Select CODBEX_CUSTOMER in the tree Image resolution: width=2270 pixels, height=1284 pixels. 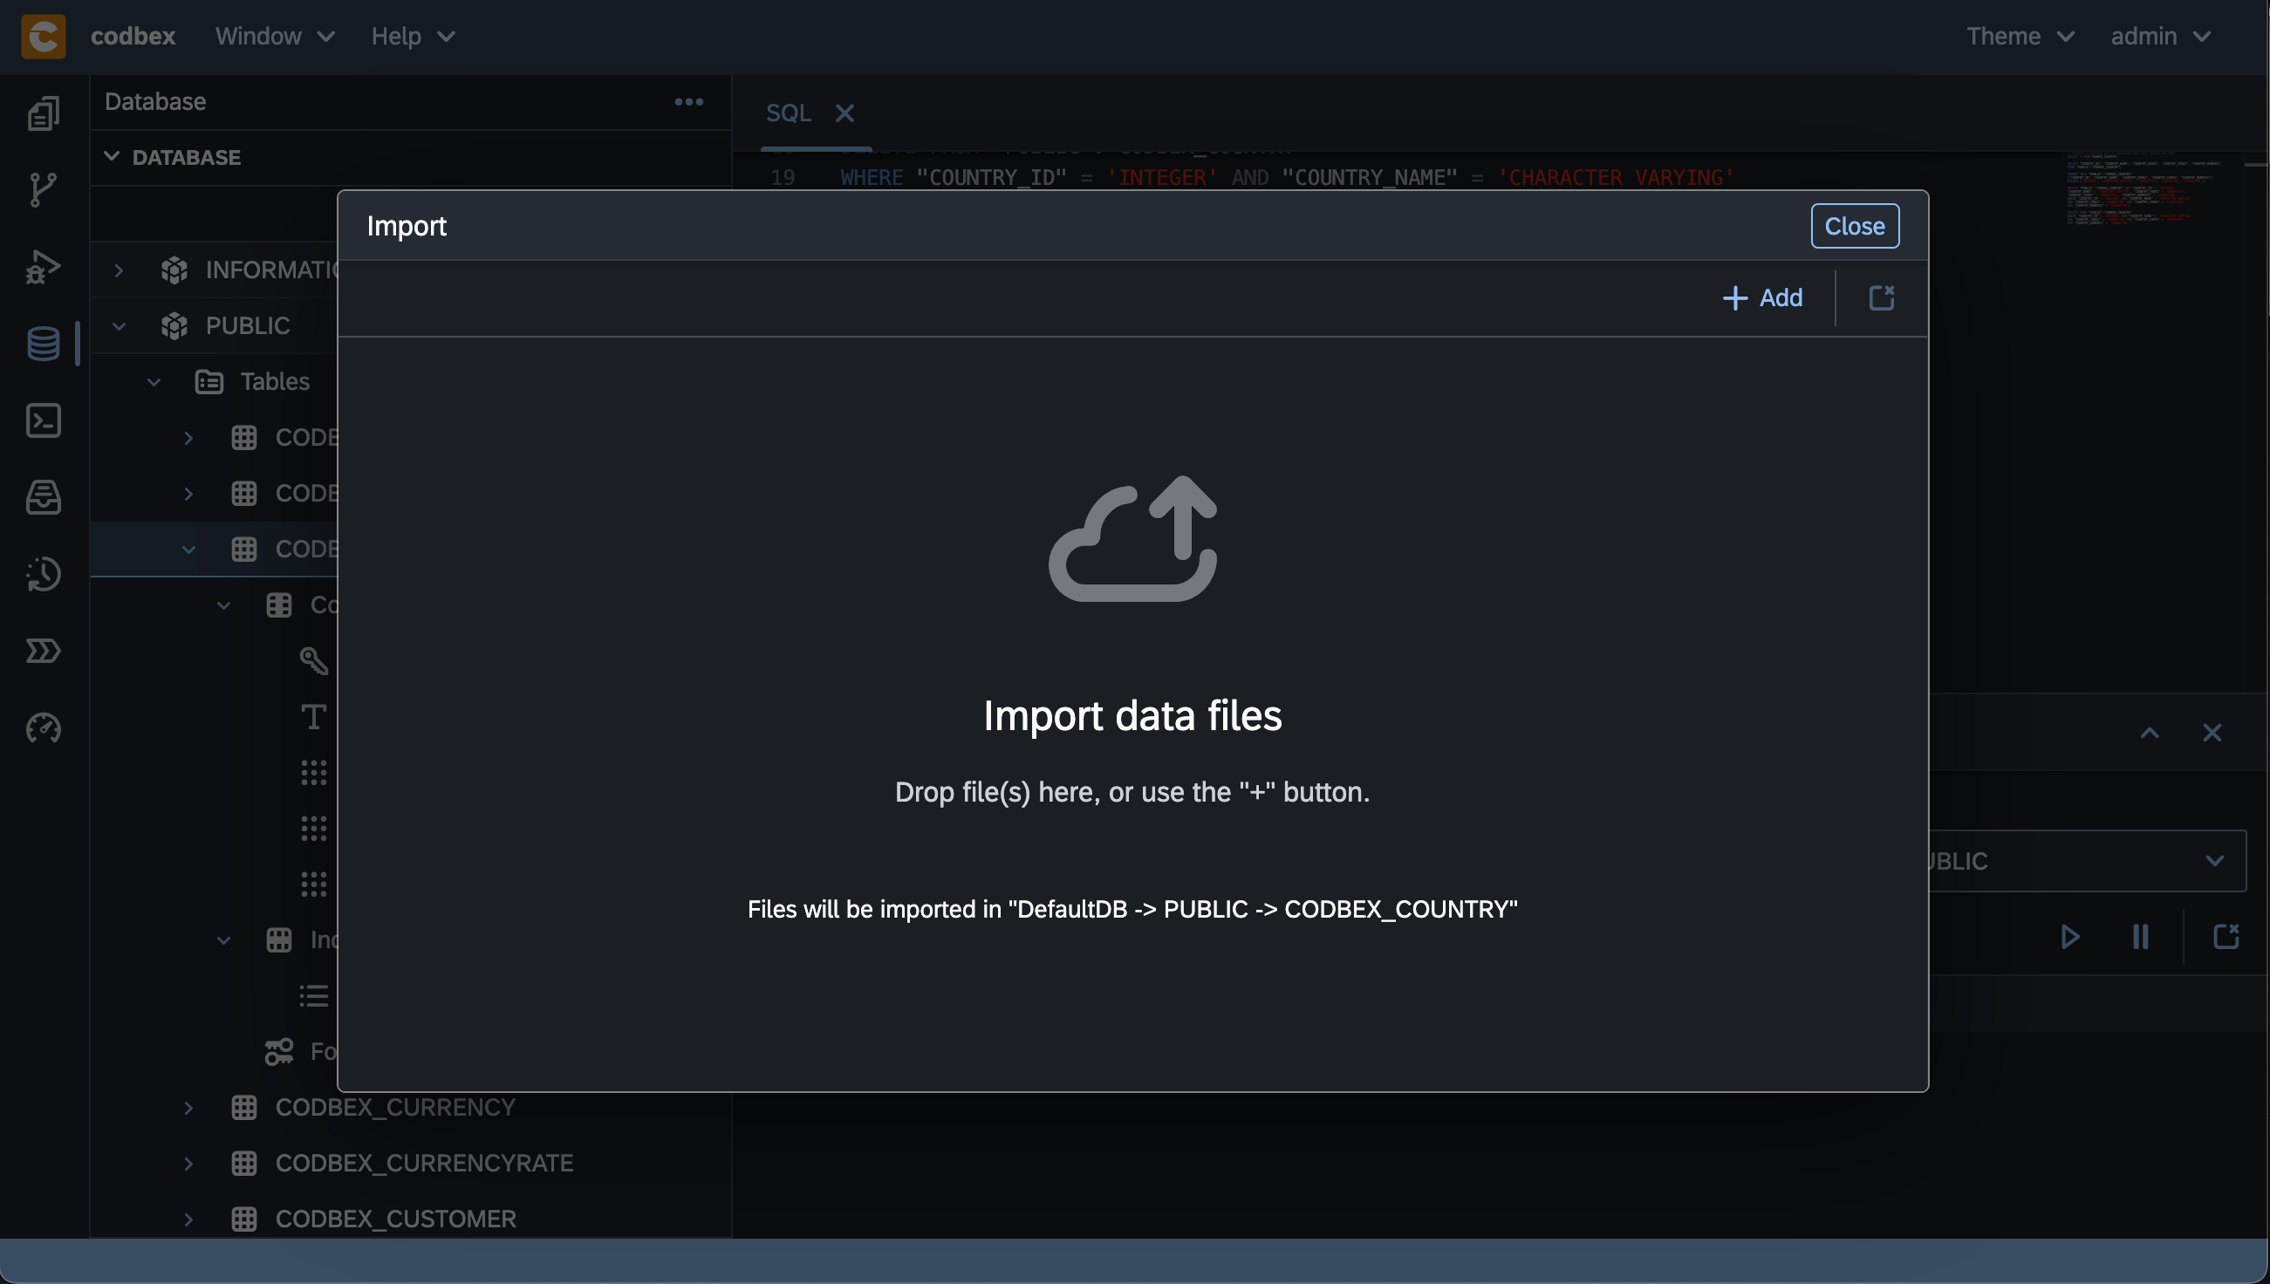tap(396, 1219)
